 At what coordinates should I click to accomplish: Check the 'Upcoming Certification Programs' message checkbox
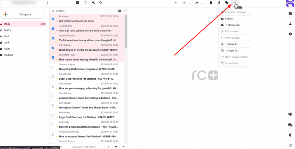(x=53, y=67)
